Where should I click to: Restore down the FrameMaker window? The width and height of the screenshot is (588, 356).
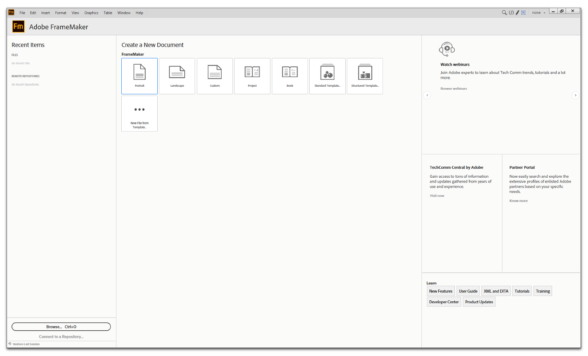562,11
